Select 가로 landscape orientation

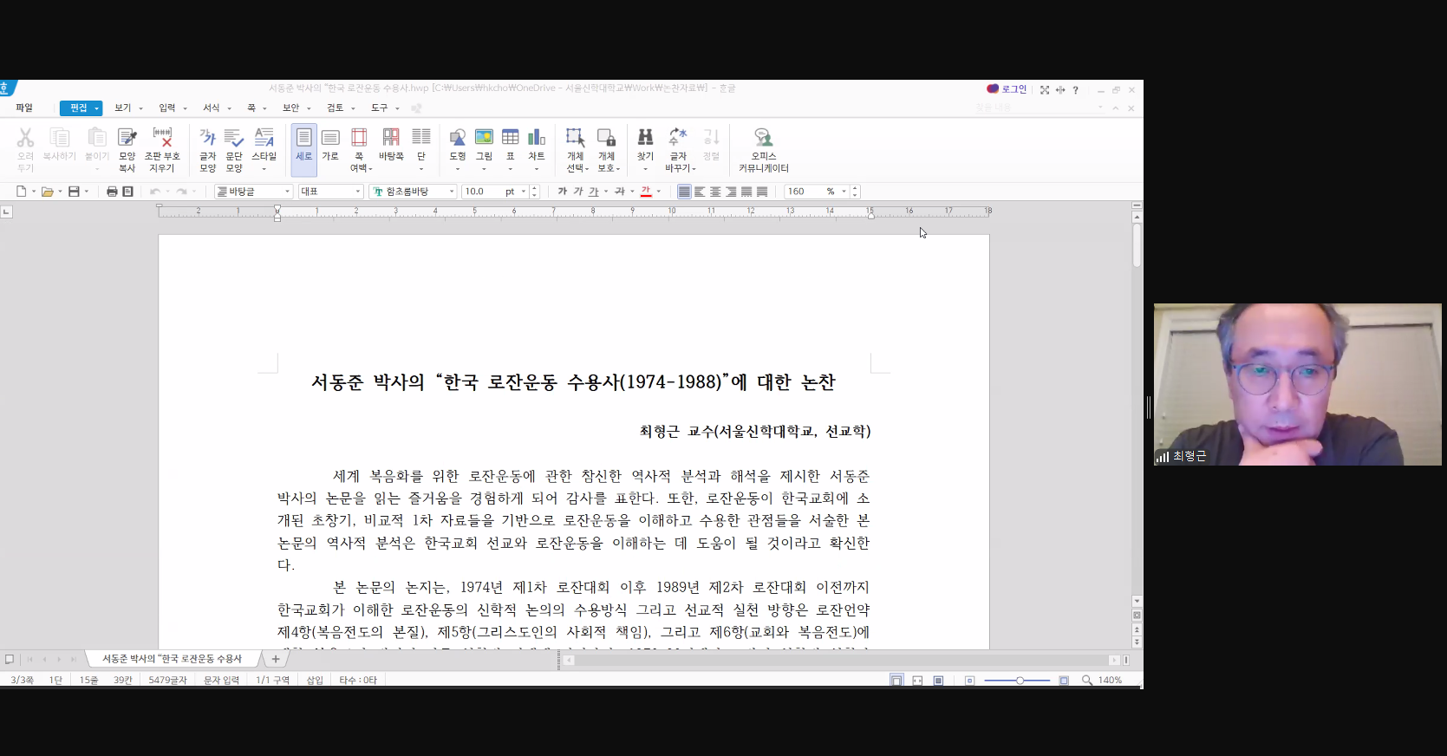click(x=330, y=144)
